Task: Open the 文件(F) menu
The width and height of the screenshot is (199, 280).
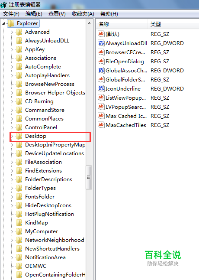Action: click(x=11, y=14)
